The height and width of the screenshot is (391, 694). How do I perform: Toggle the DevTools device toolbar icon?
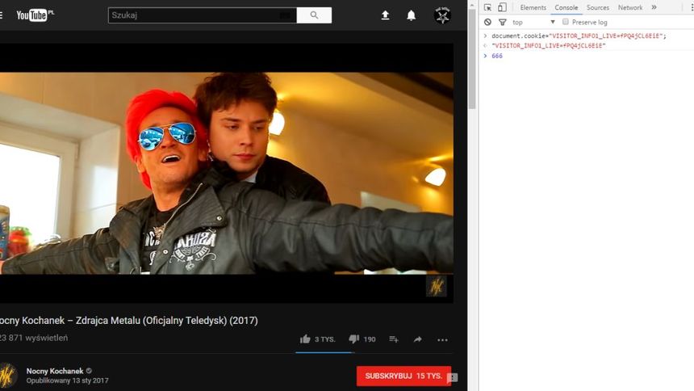pyautogui.click(x=502, y=7)
